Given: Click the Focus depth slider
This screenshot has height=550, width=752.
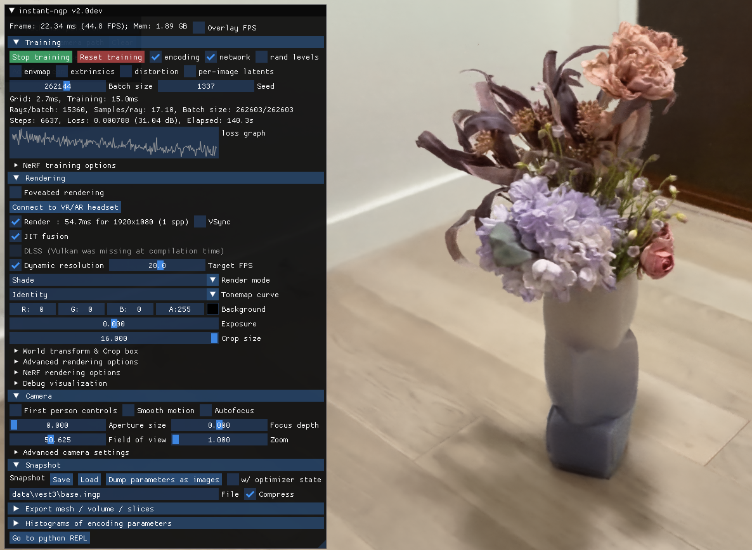Looking at the screenshot, I should (219, 425).
